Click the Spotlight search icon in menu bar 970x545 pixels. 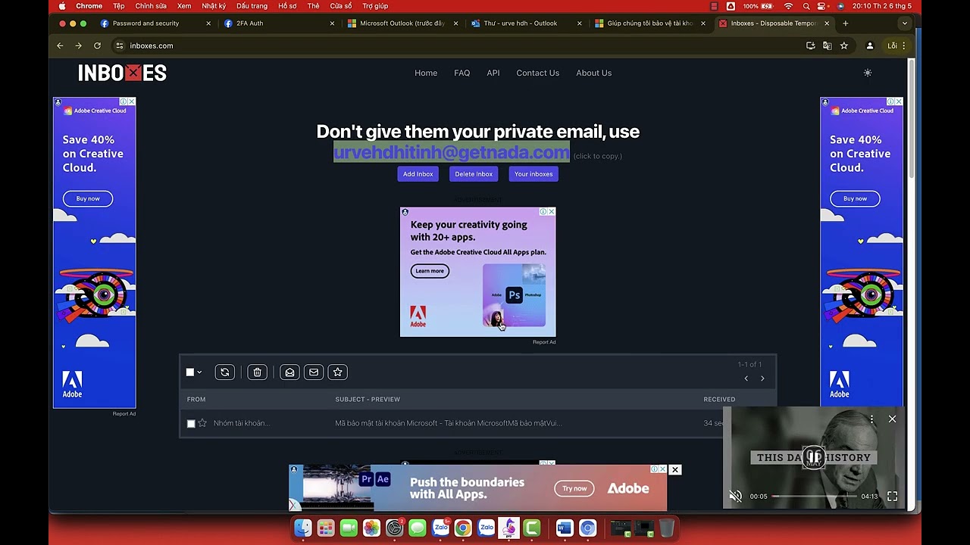(806, 6)
